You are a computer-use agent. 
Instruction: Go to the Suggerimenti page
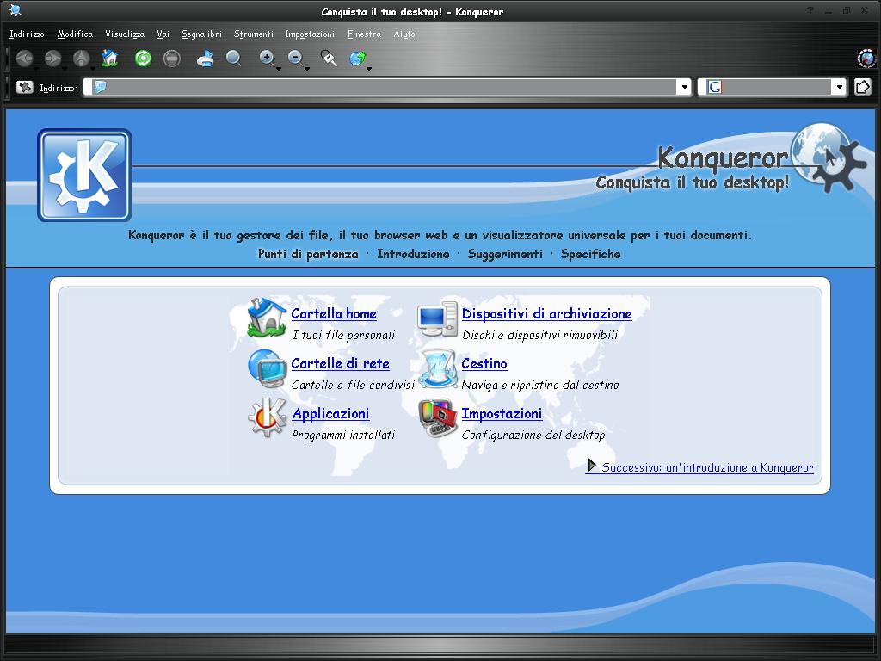505,254
